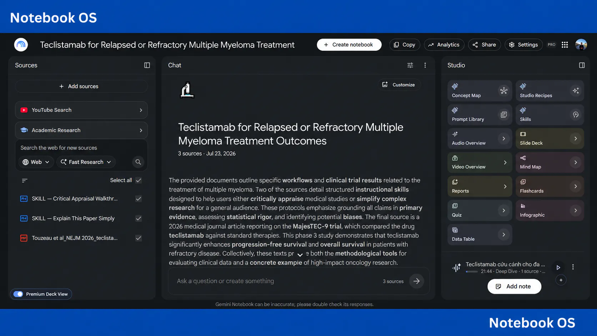Click the Critical Appraisal skill file icon
597x336 pixels.
[24, 199]
